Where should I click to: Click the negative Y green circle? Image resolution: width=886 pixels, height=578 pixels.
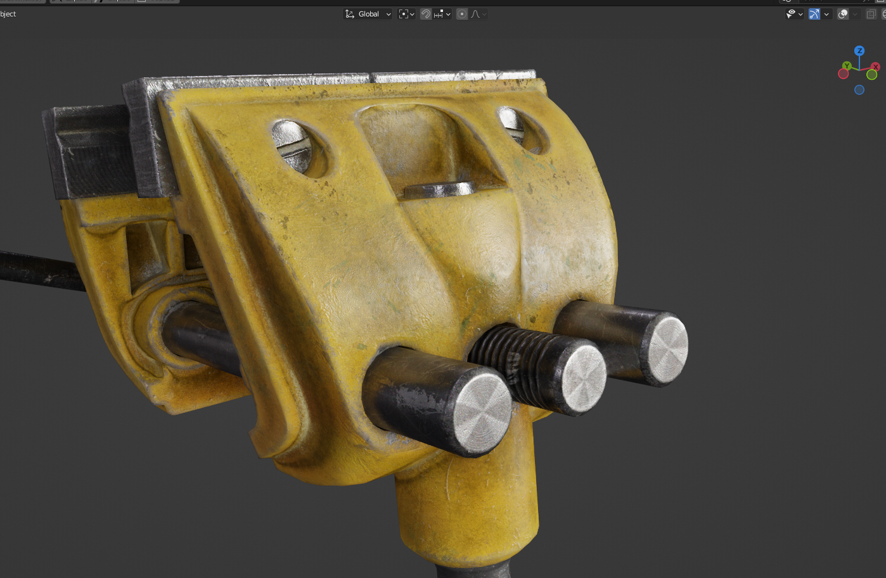click(x=872, y=75)
